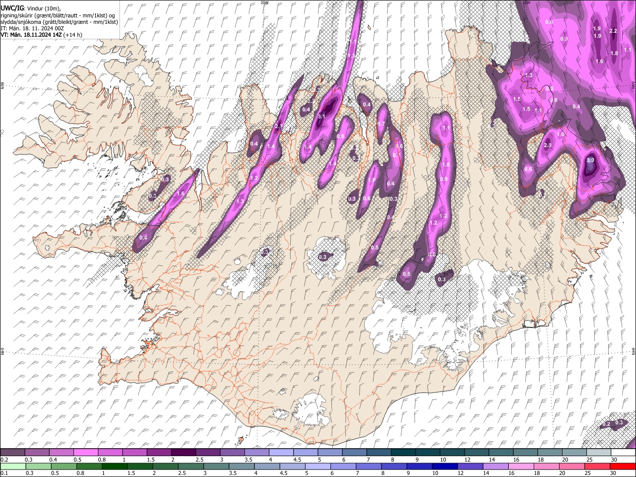Image resolution: width=636 pixels, height=477 pixels.
Task: Click the 2.2 precipitation value on the map
Action: pos(613,31)
